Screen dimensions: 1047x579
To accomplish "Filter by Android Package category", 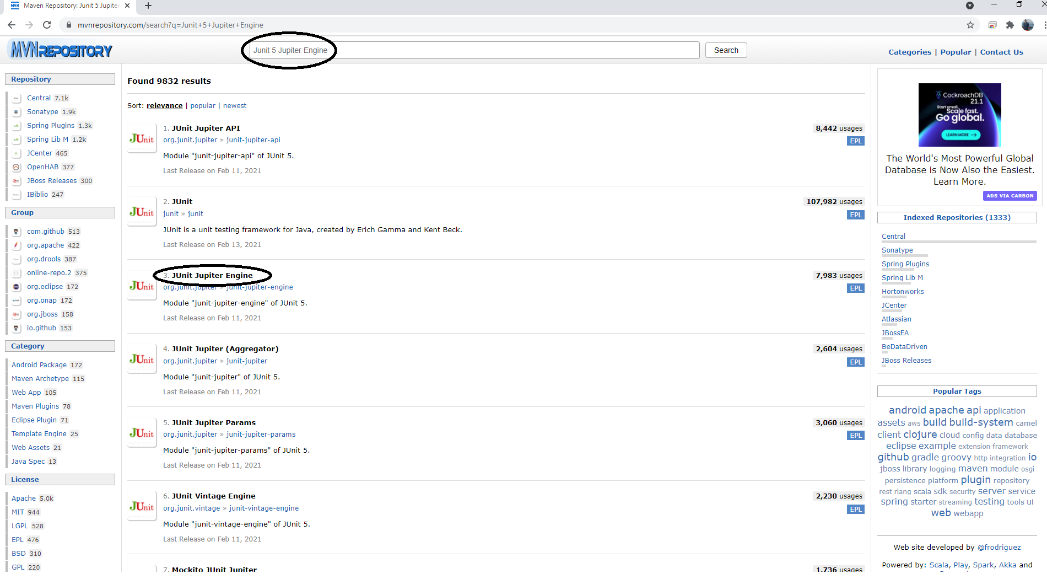I will pyautogui.click(x=39, y=365).
